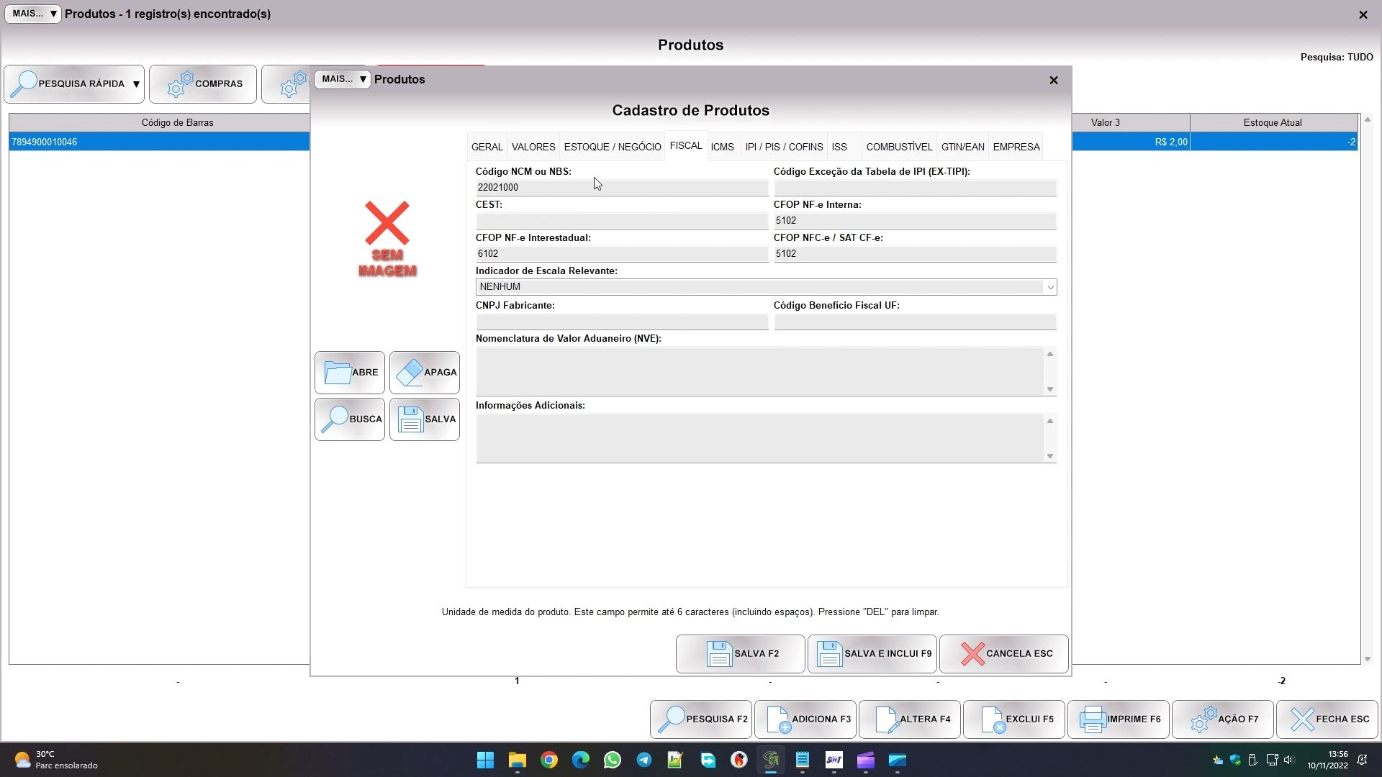Open the MAIS... dropdown in Produtos dialog

(x=343, y=79)
